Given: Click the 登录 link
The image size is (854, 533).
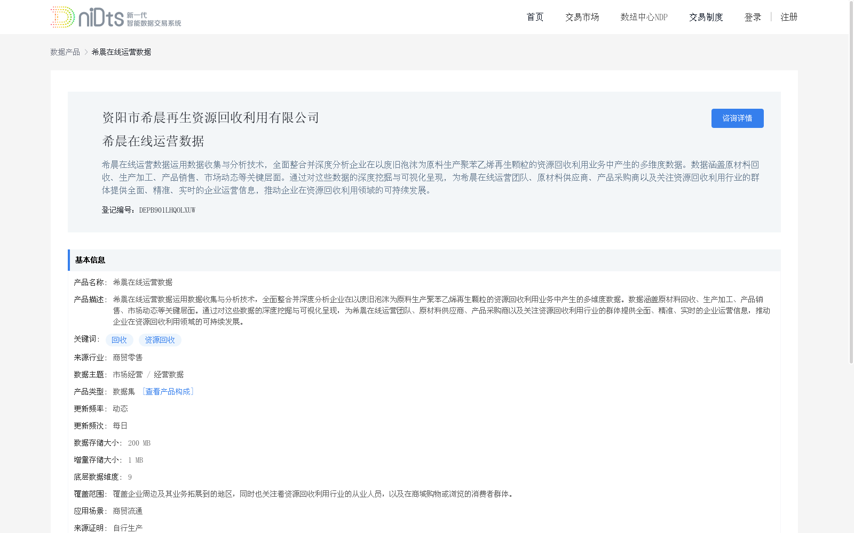Looking at the screenshot, I should (753, 17).
